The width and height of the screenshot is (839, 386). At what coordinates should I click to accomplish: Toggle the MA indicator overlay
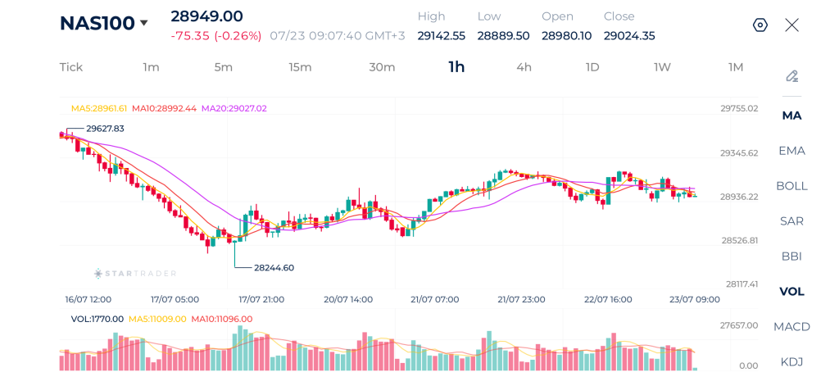tap(792, 116)
